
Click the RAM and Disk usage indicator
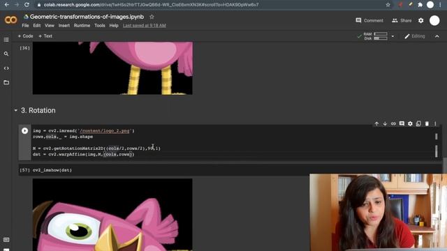375,36
